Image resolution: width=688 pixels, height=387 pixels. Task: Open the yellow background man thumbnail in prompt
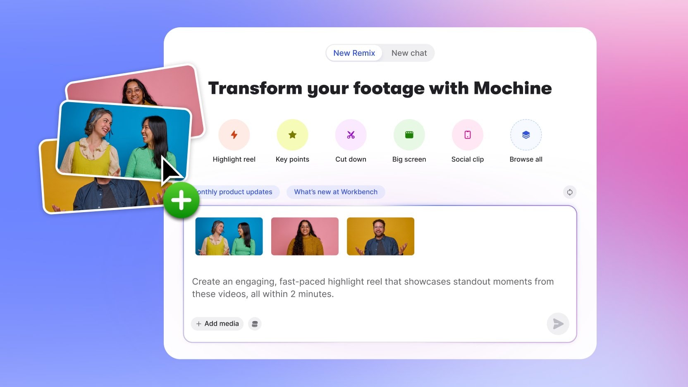pos(380,236)
